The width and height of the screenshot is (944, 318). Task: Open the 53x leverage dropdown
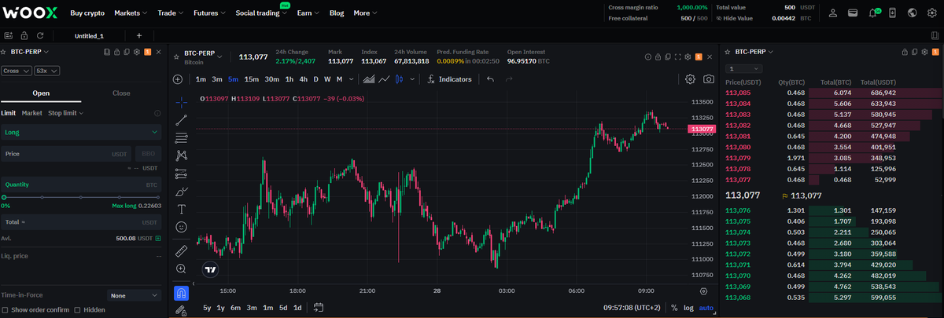pyautogui.click(x=48, y=71)
